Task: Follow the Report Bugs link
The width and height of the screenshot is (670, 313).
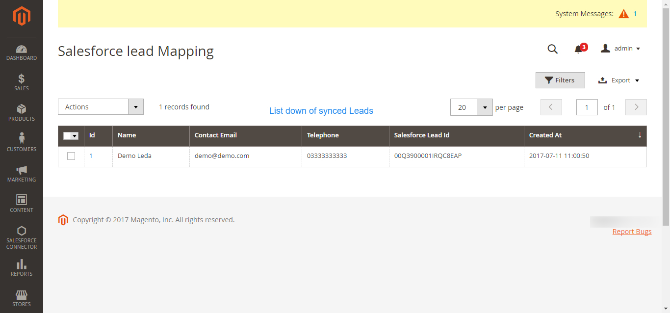Action: [632, 231]
